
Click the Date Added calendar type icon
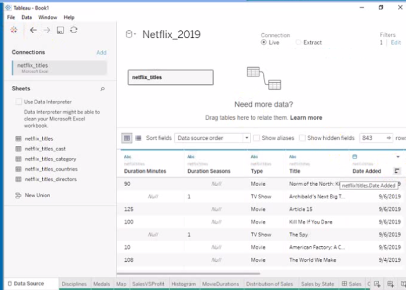355,156
